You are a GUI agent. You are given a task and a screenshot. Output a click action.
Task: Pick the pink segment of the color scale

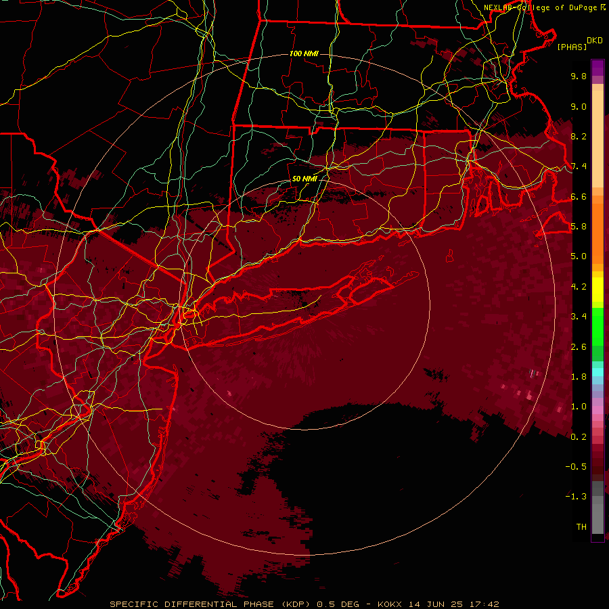(597, 410)
